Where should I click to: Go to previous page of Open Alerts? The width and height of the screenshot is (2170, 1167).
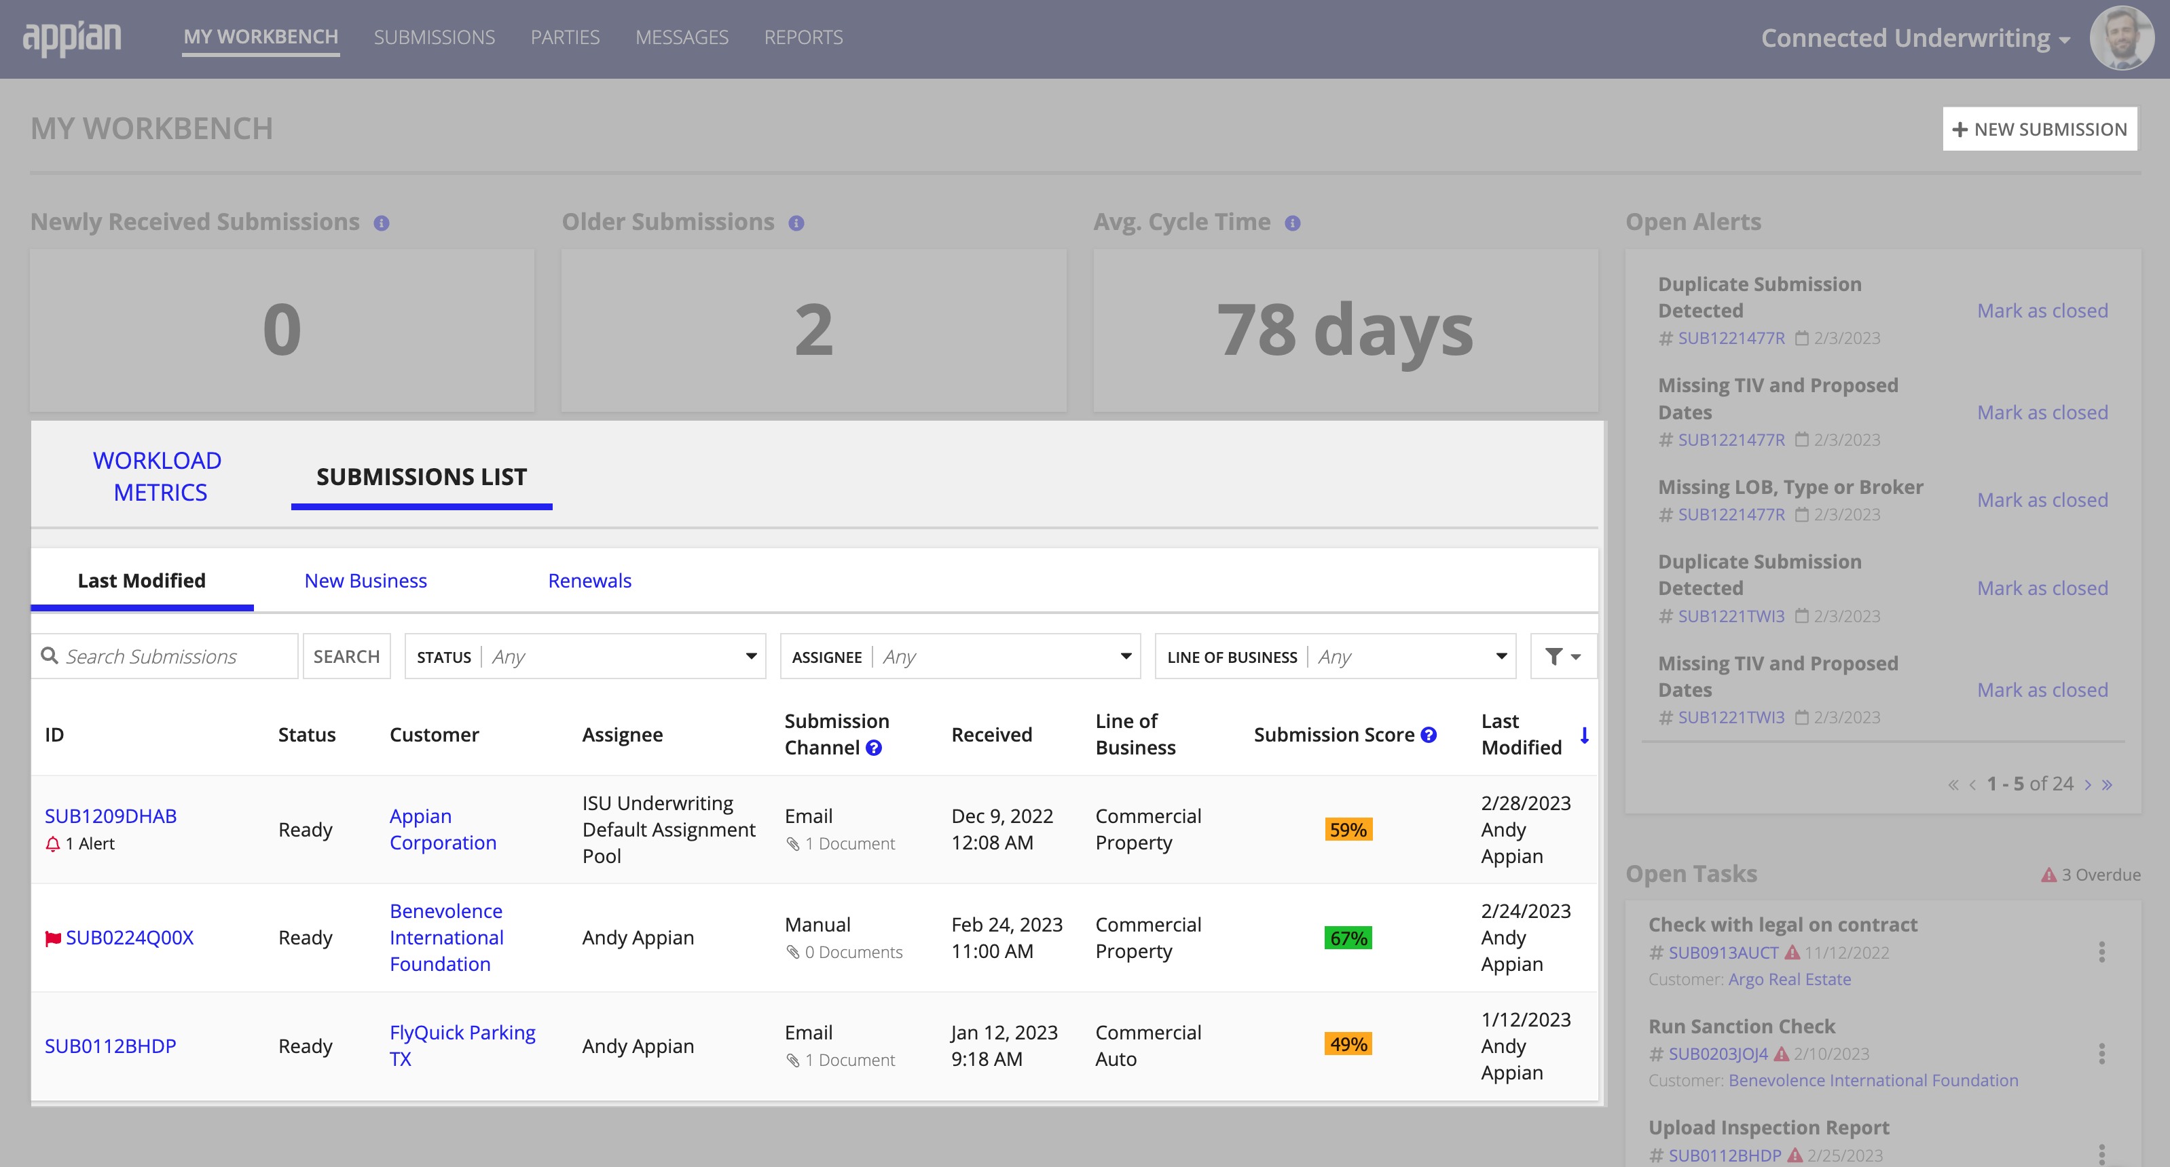point(1972,785)
